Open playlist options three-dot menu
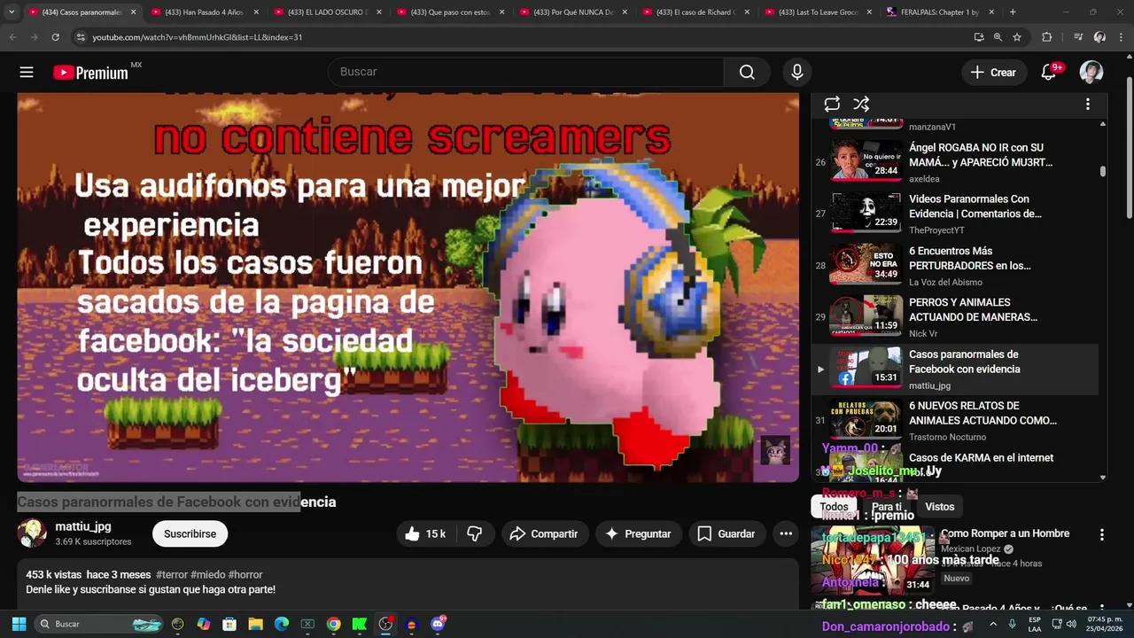This screenshot has width=1134, height=638. (1088, 105)
